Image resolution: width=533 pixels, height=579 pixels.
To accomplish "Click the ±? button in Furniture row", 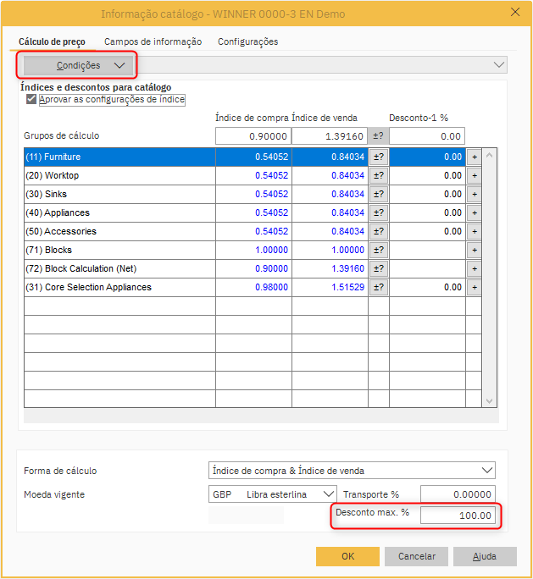I will pos(378,157).
